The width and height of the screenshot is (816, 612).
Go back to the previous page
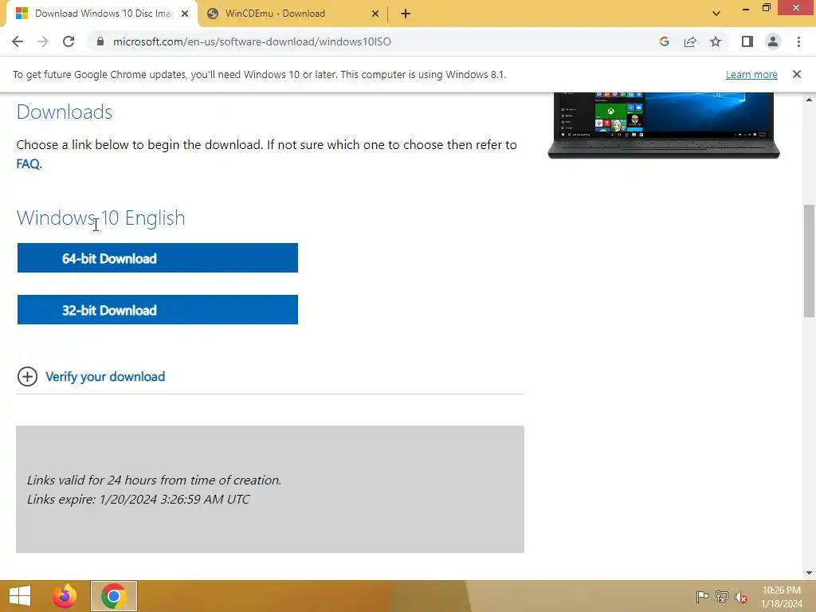18,41
